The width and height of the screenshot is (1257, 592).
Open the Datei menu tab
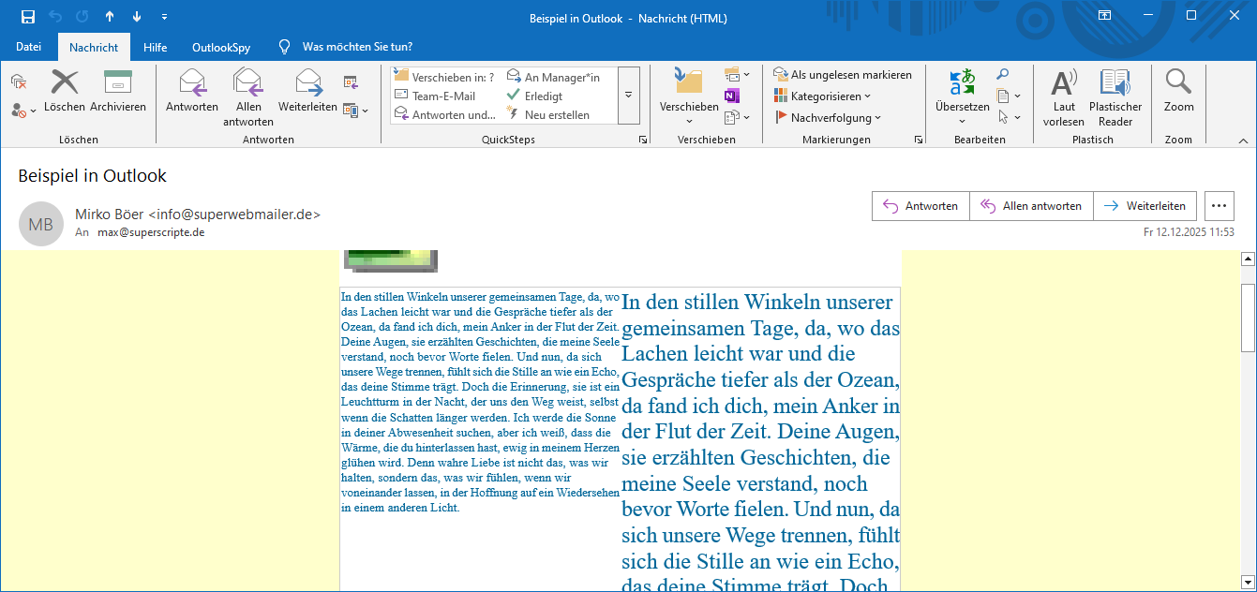pyautogui.click(x=29, y=47)
